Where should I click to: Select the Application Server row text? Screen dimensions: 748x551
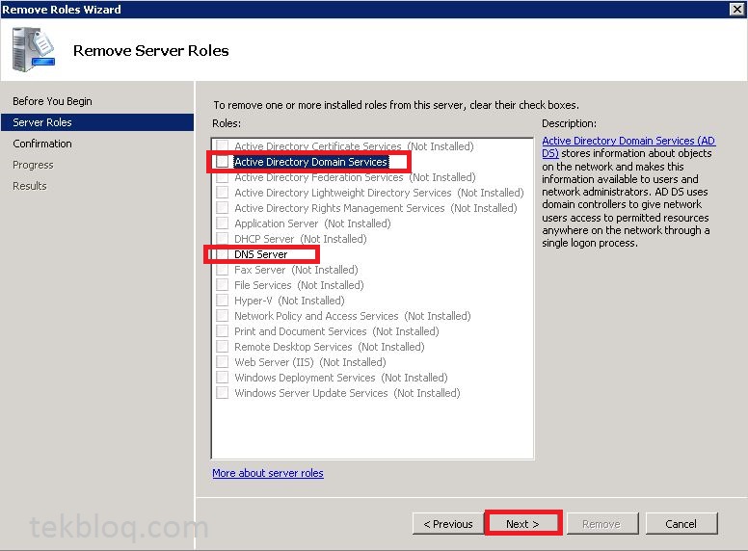click(x=312, y=223)
